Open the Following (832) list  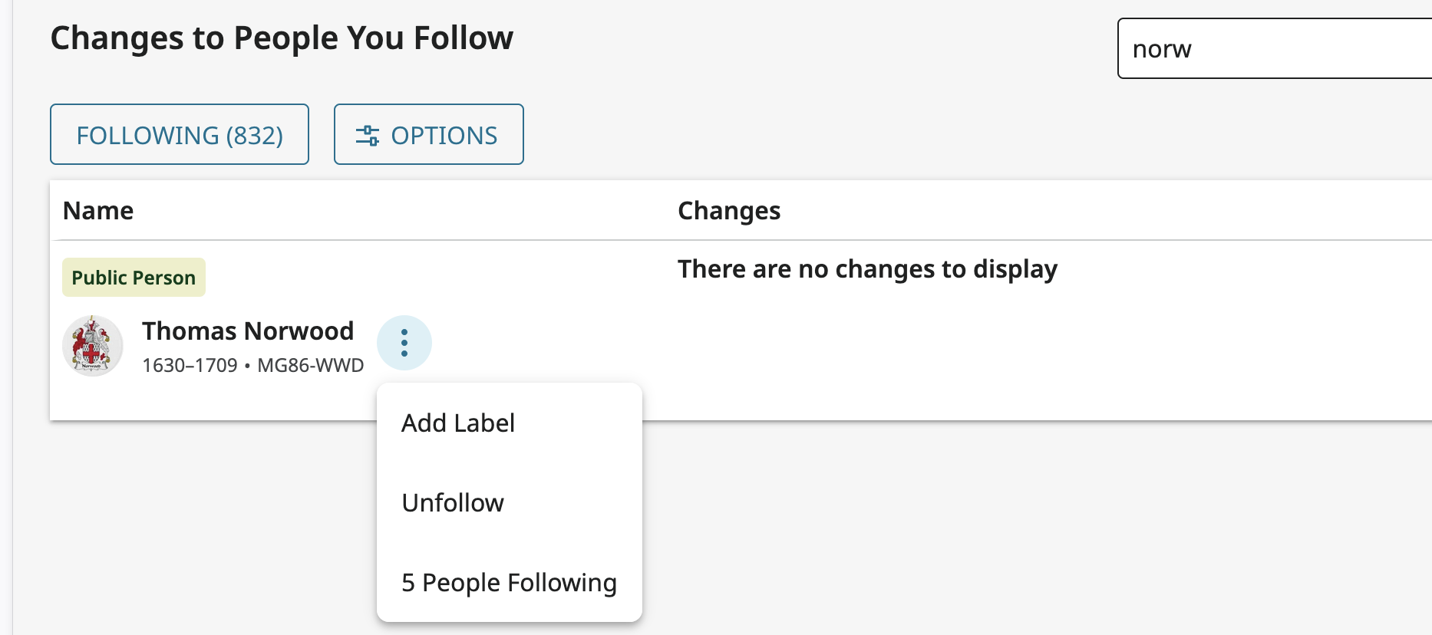179,134
